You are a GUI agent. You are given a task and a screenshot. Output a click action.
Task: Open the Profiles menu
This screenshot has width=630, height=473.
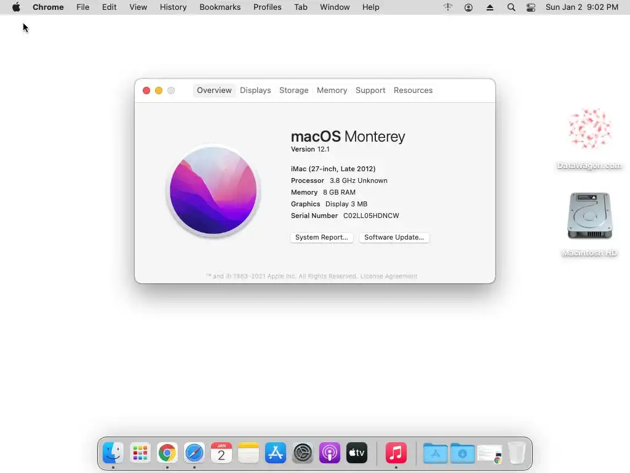pyautogui.click(x=267, y=7)
